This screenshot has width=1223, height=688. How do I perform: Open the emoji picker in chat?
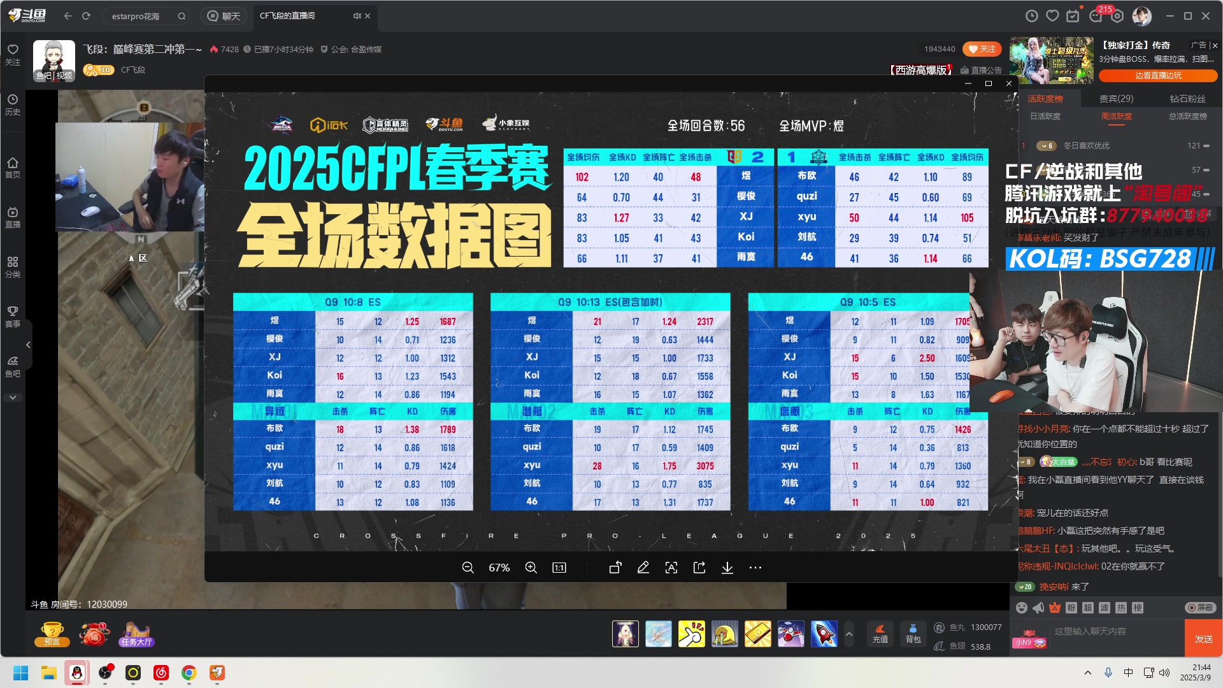point(1022,608)
